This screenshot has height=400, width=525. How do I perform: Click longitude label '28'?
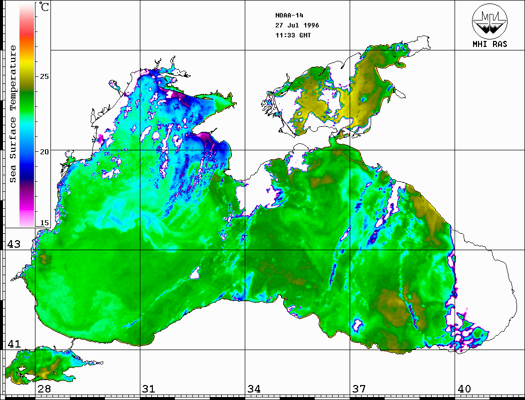pos(44,389)
